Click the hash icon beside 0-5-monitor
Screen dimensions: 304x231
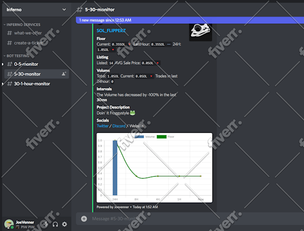10,64
